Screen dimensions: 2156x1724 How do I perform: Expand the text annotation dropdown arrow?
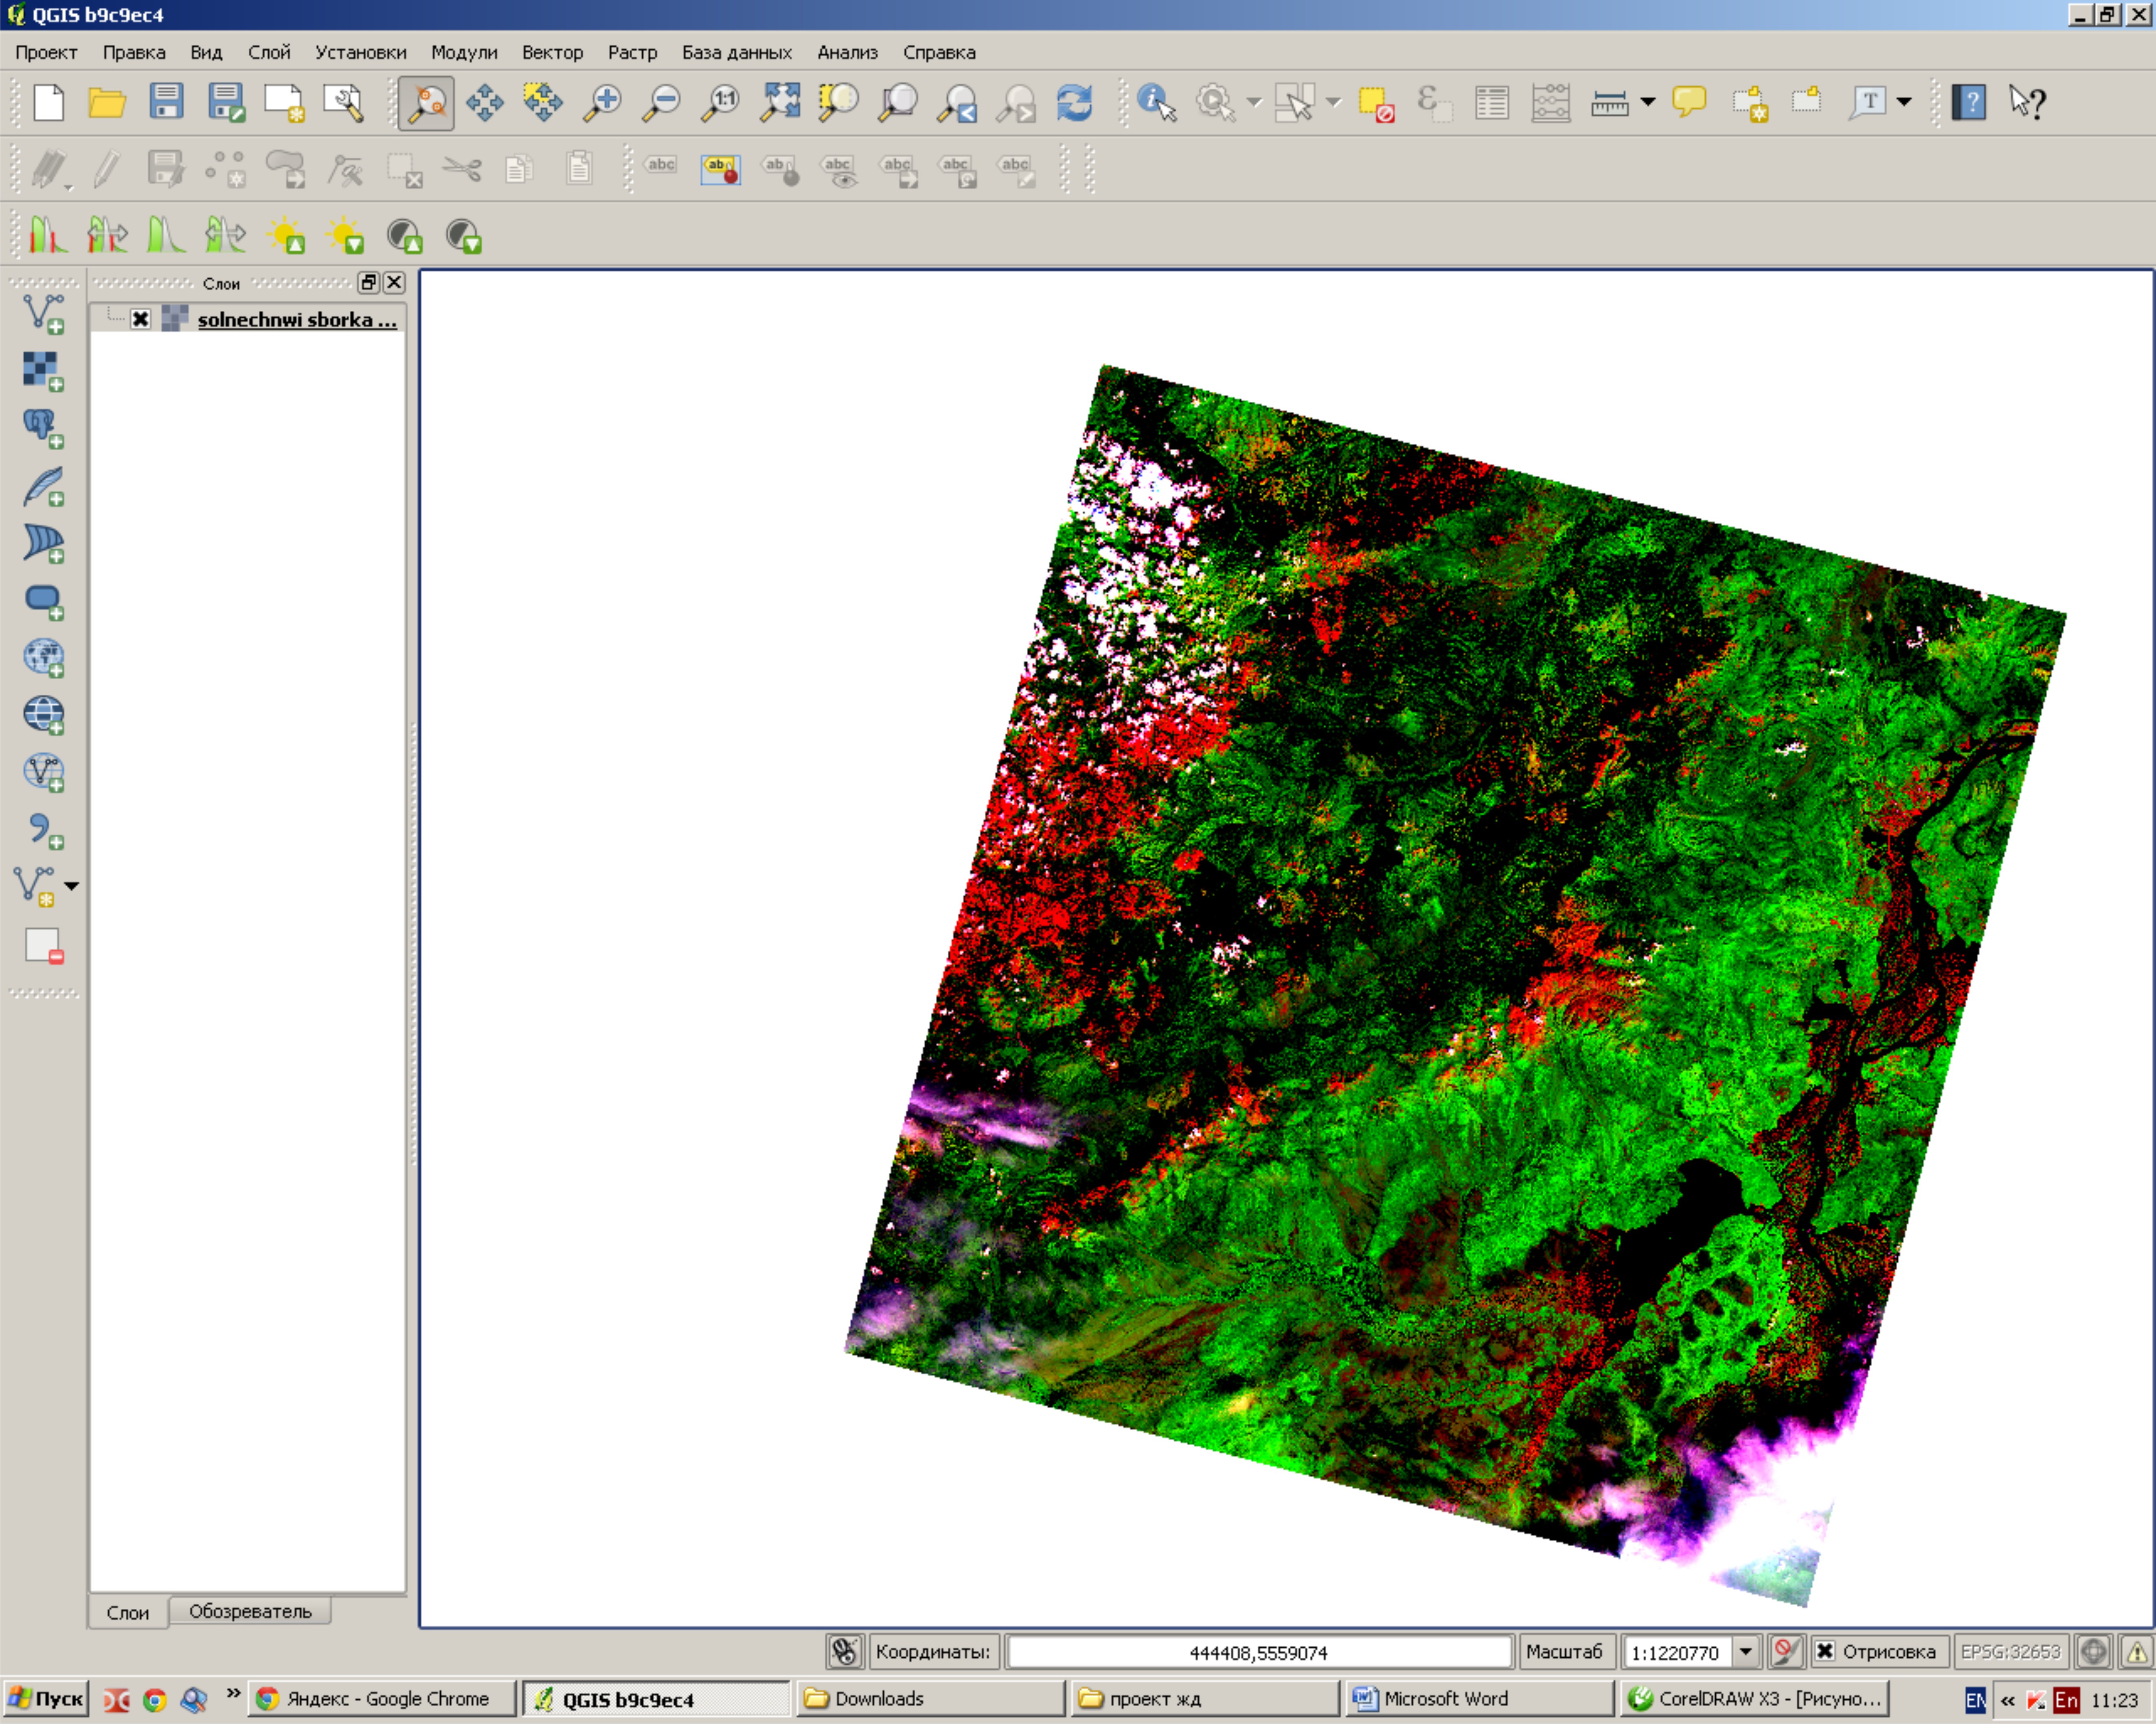tap(1904, 102)
